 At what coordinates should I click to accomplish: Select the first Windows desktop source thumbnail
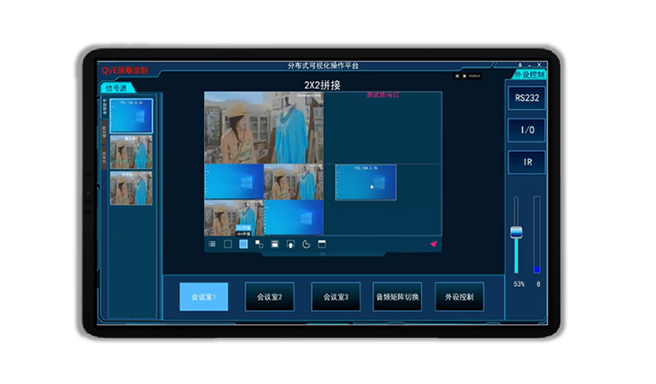tap(131, 116)
